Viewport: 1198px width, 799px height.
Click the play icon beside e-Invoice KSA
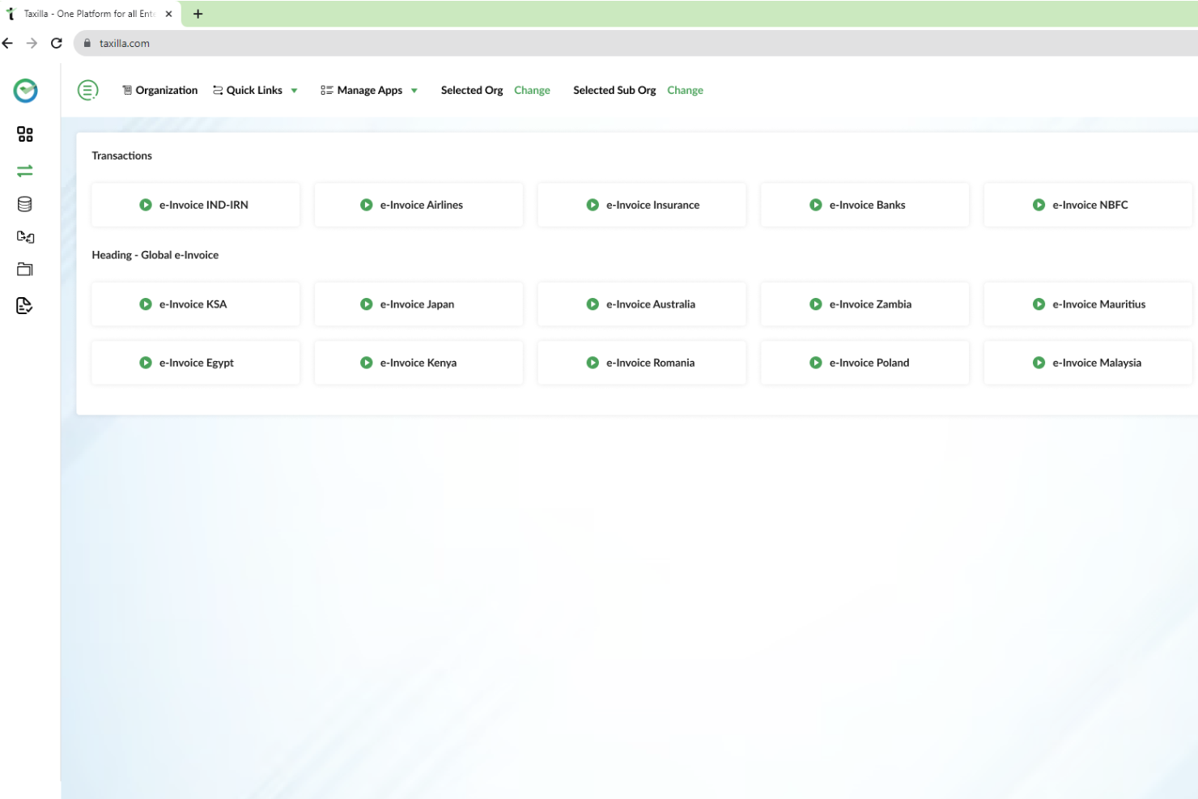(146, 304)
